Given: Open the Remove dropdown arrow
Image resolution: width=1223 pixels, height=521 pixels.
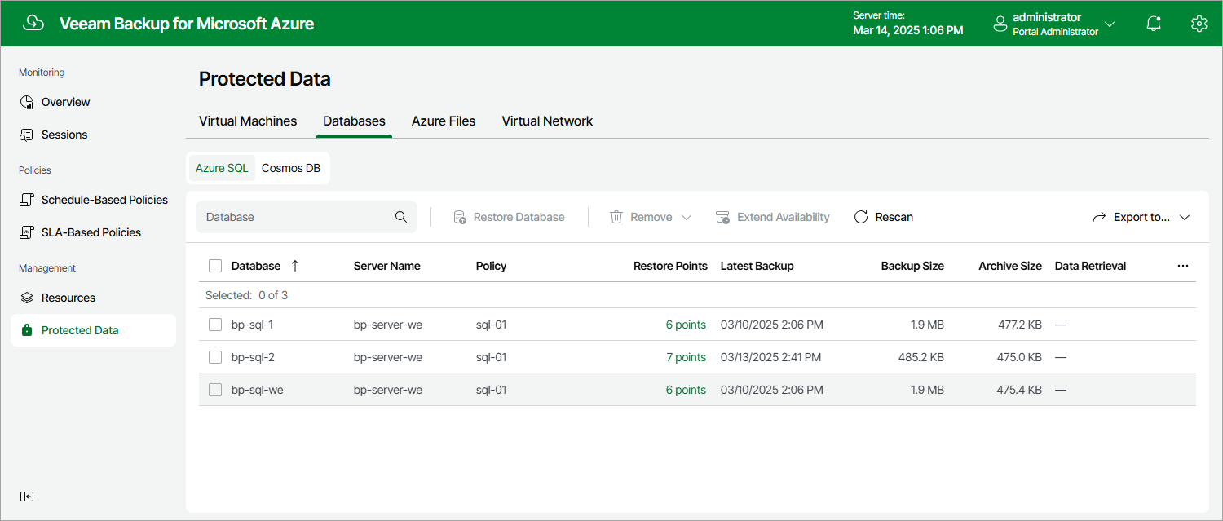Looking at the screenshot, I should coord(686,217).
